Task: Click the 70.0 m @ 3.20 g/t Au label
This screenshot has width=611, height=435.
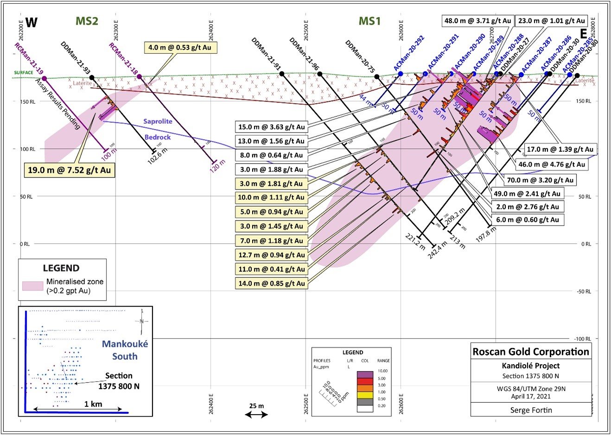Action: [x=541, y=180]
